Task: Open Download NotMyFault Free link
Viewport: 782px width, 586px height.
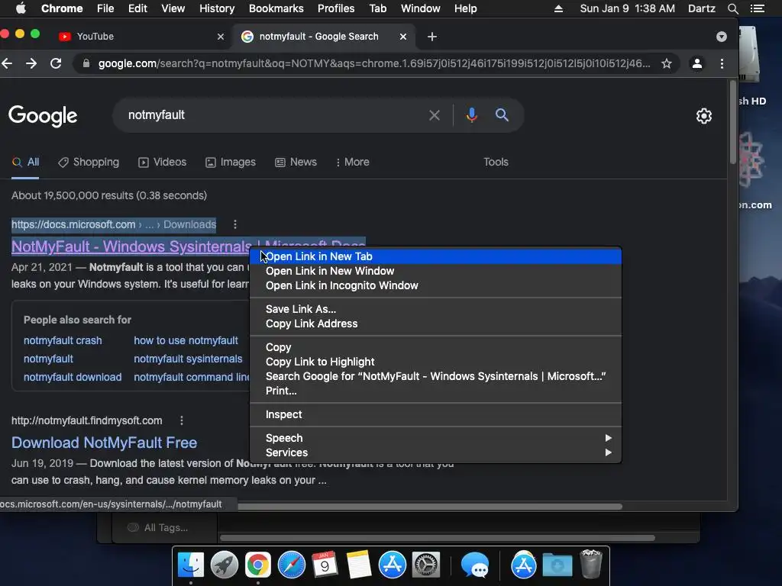Action: [x=104, y=443]
